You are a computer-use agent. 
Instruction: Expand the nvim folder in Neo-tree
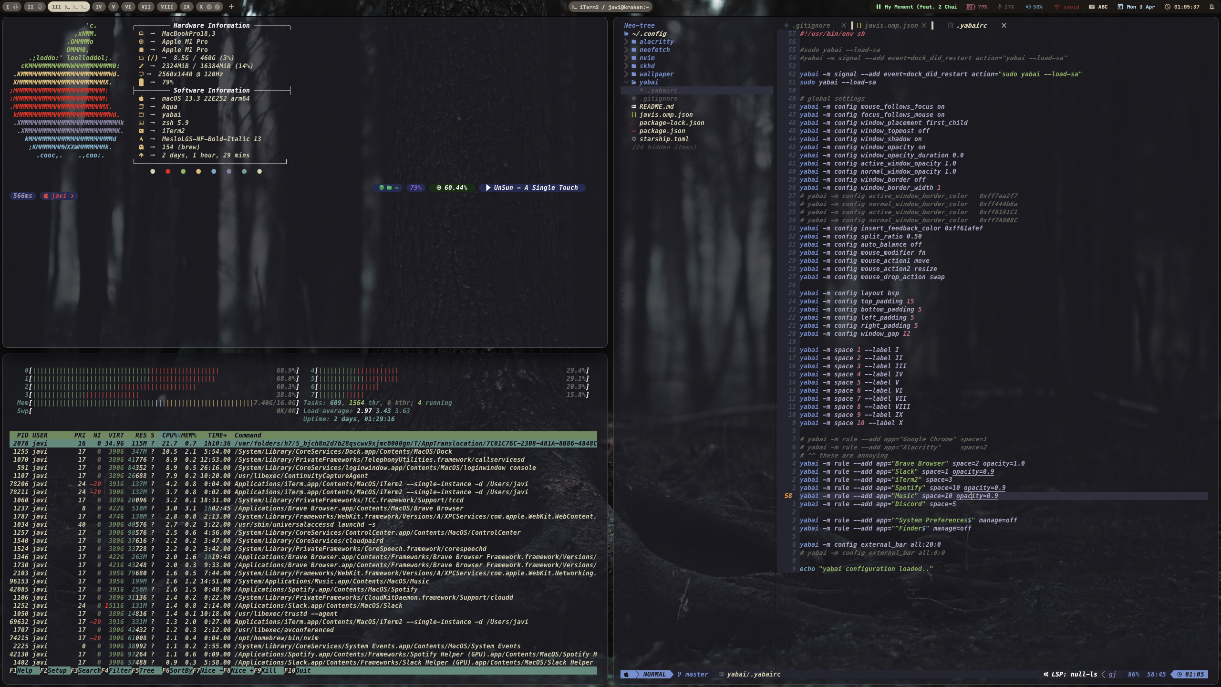647,58
